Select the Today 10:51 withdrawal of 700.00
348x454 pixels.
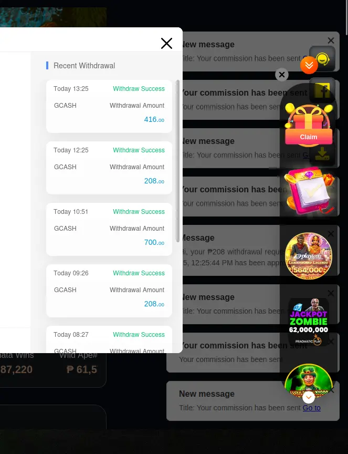click(109, 229)
